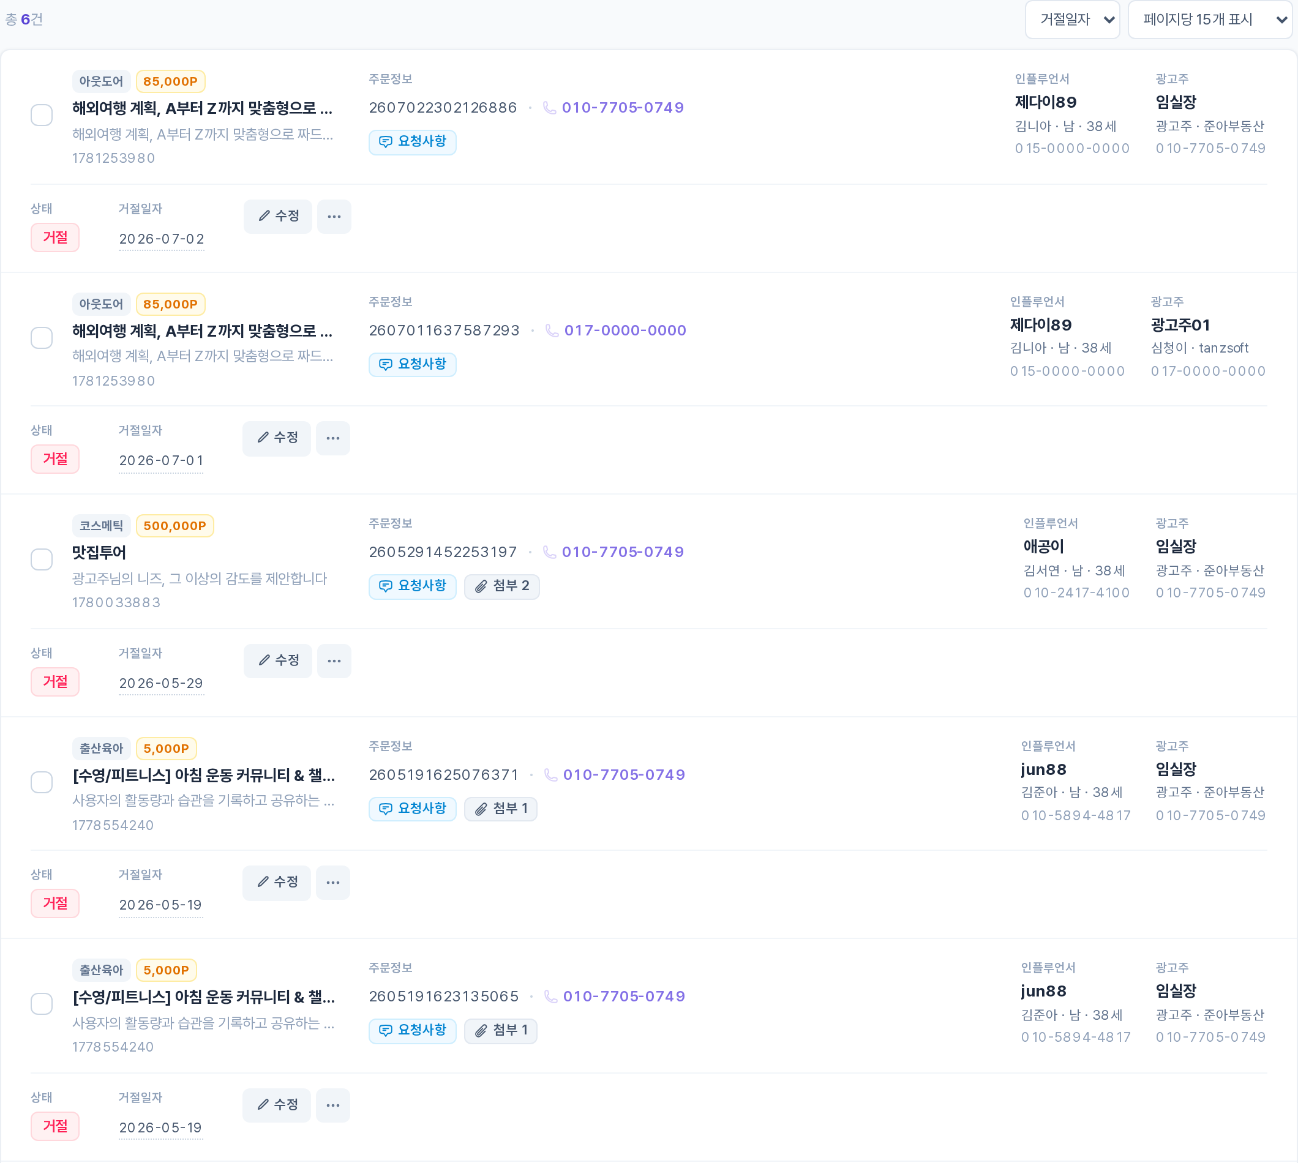The height and width of the screenshot is (1163, 1298).
Task: Call 010-7705-0749 on order 2607022302126886
Action: [623, 107]
